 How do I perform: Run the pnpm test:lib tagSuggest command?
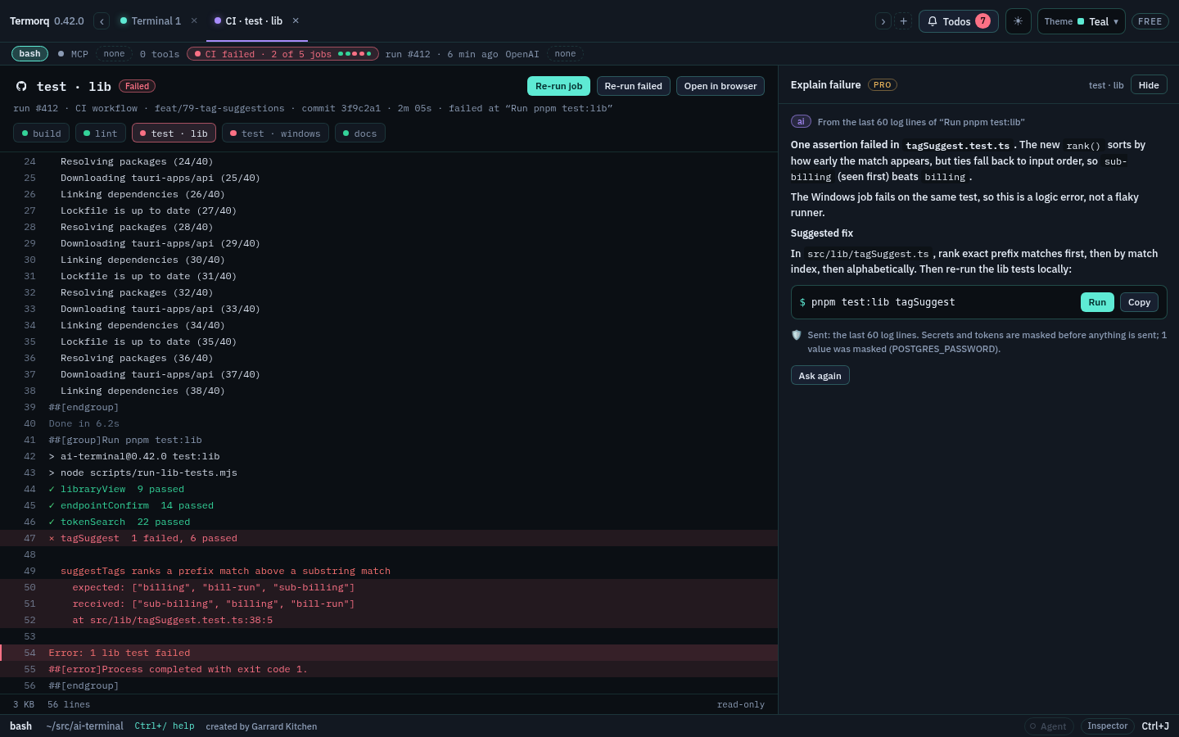pos(1097,302)
